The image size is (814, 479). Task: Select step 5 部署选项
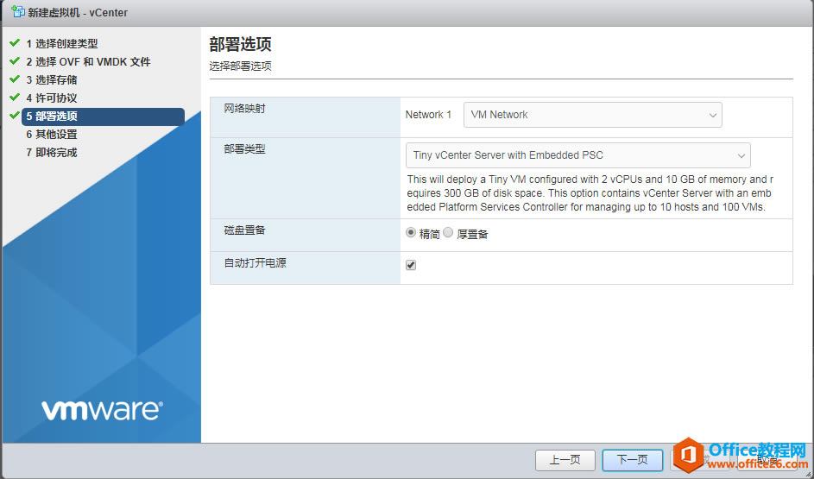click(x=103, y=117)
